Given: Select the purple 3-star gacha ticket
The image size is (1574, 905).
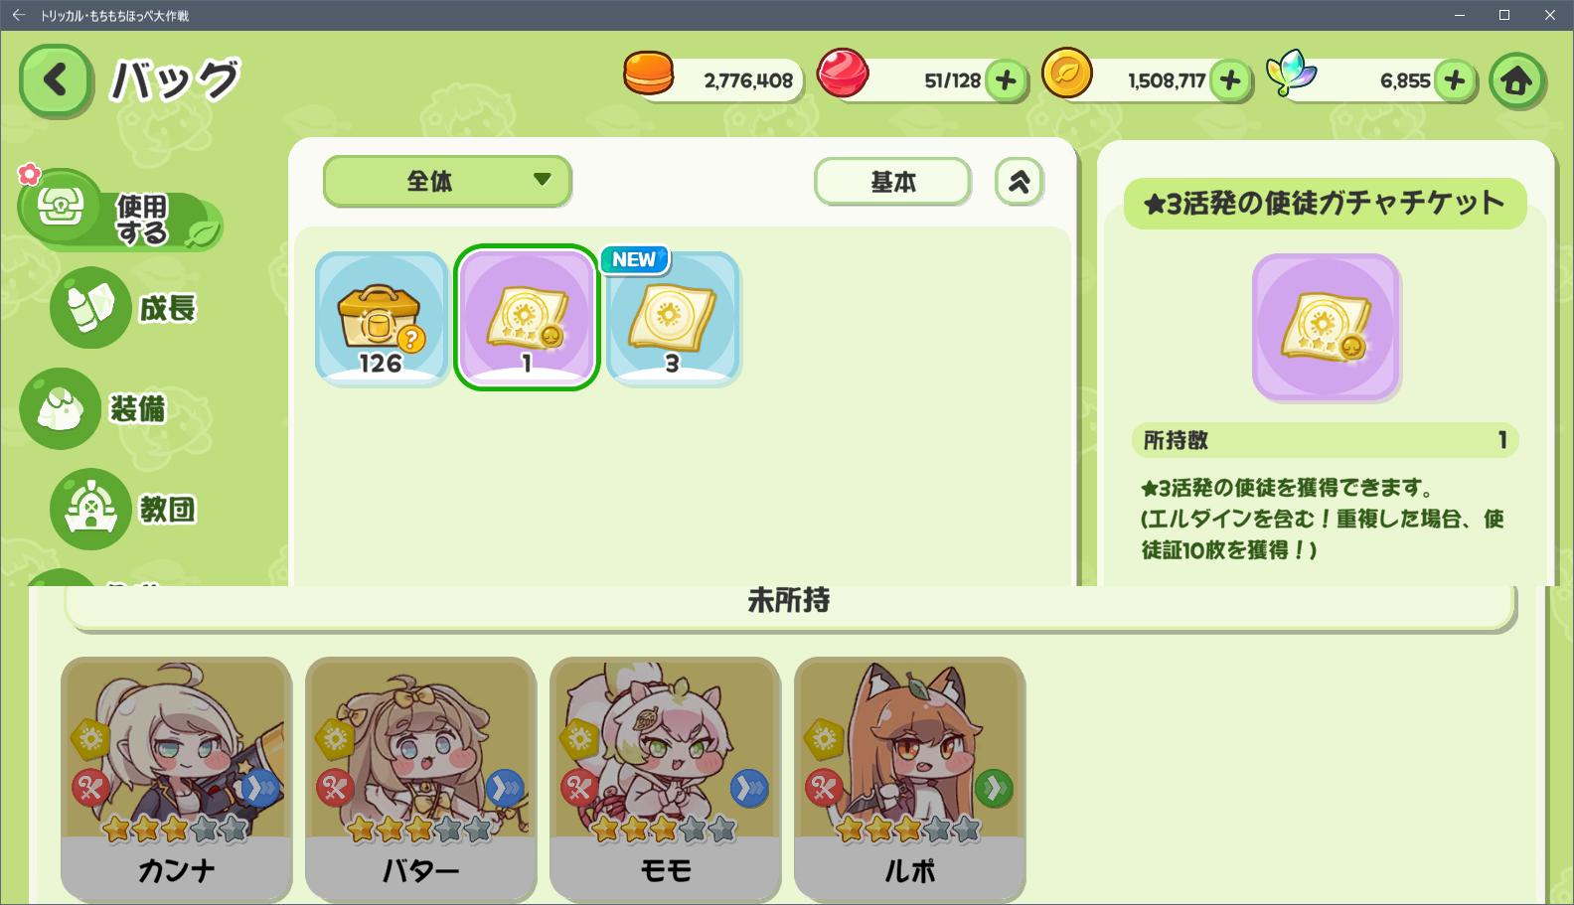Looking at the screenshot, I should tap(527, 317).
